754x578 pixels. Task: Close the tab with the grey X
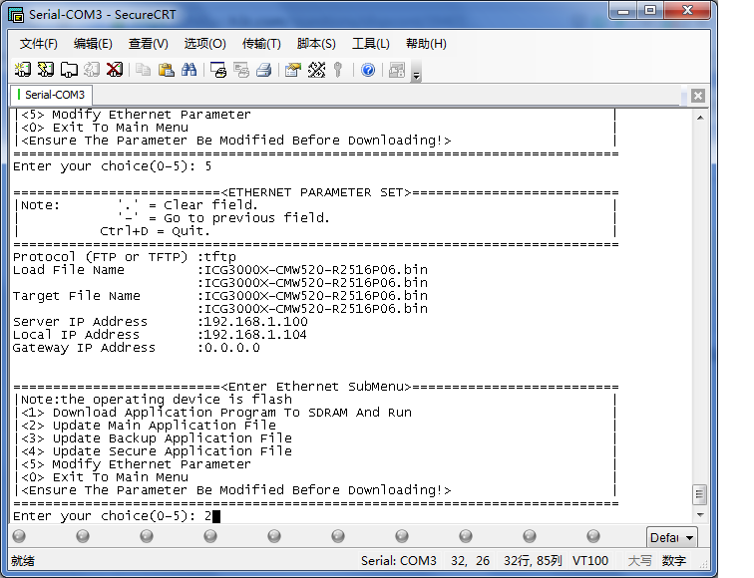coord(698,96)
